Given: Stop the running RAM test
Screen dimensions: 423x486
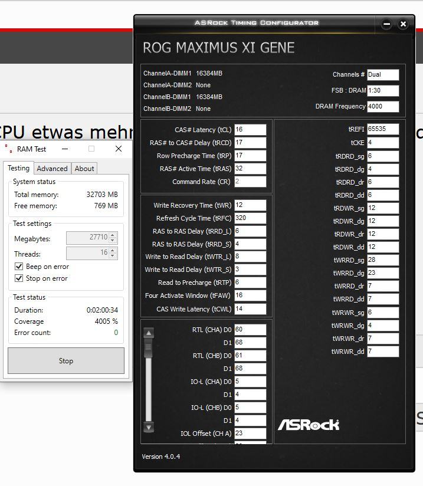Looking at the screenshot, I should point(65,360).
